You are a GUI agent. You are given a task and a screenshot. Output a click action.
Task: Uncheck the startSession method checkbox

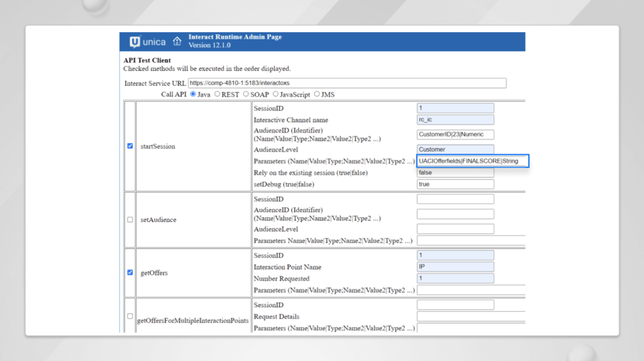tap(130, 146)
